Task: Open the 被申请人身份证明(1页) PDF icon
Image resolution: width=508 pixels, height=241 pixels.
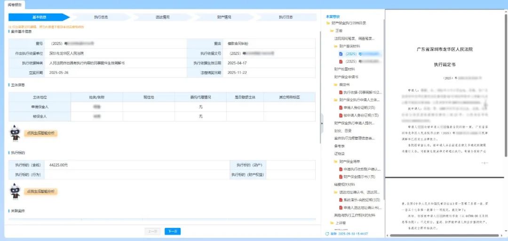Action: (341, 115)
